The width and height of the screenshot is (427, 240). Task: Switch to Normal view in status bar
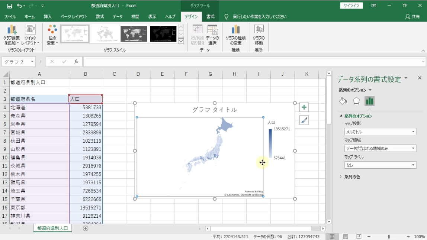pos(332,237)
